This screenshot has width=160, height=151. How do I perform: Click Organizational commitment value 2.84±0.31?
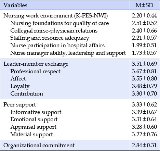(x=144, y=146)
